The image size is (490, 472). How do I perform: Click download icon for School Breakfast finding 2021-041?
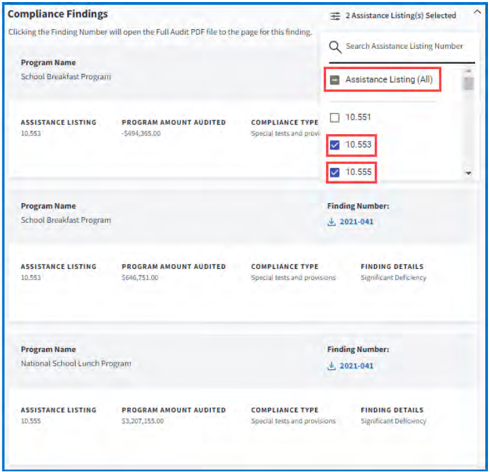pos(331,221)
